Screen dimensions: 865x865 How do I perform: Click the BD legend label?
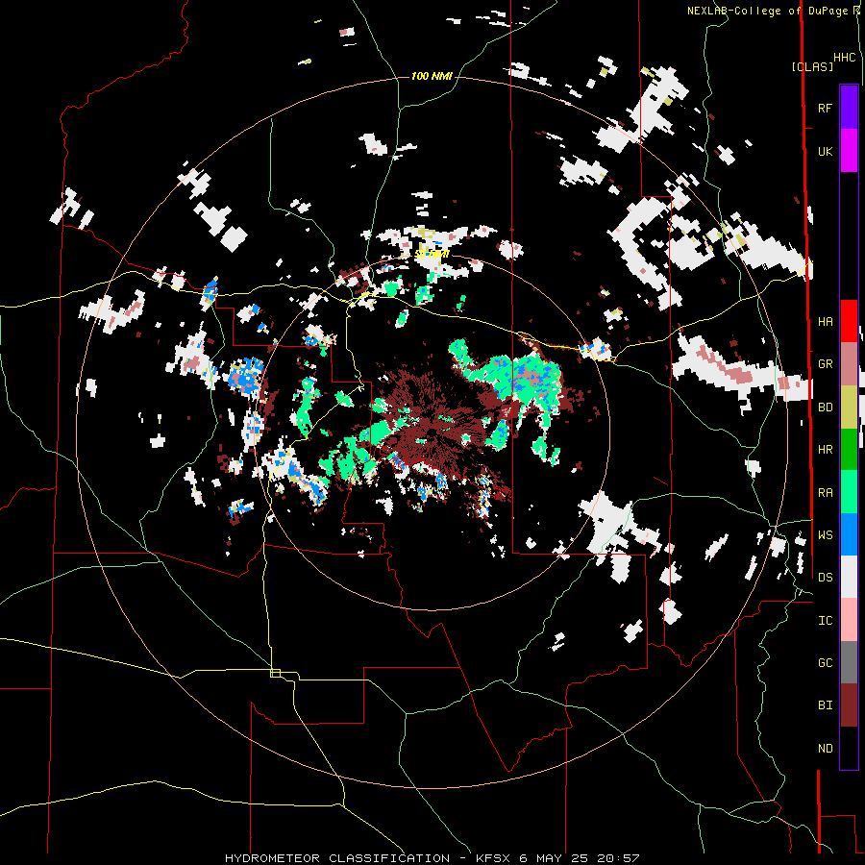click(x=825, y=408)
